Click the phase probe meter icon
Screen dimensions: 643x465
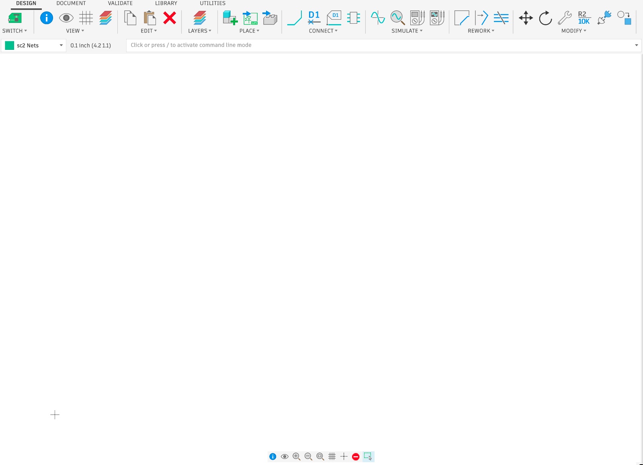[437, 18]
